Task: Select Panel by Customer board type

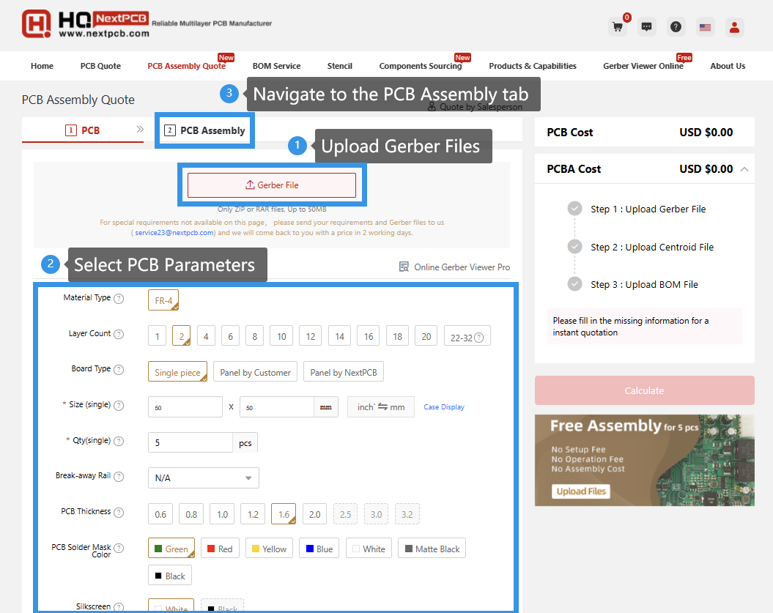Action: (255, 371)
